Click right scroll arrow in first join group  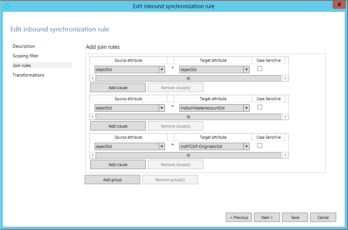point(285,78)
